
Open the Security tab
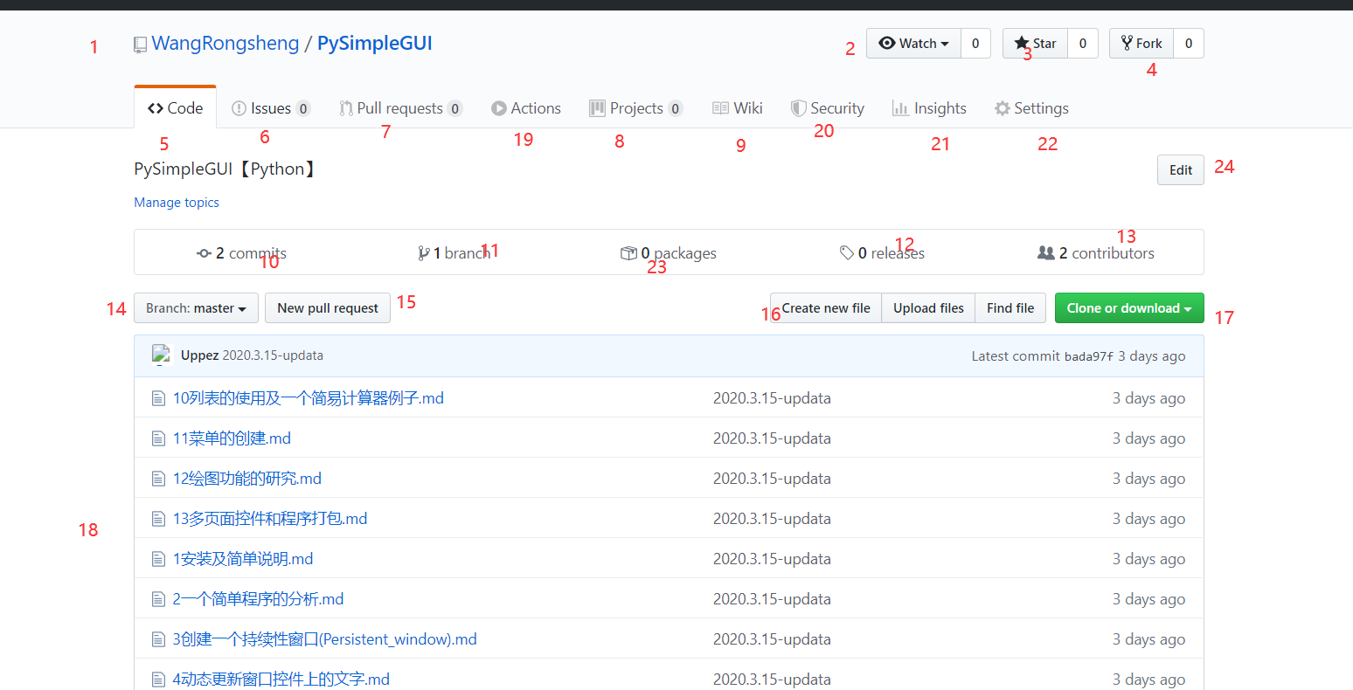828,108
